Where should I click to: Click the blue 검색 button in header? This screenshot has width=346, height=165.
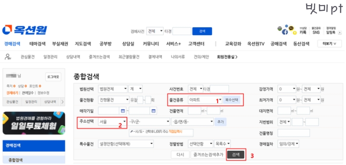tap(202, 31)
